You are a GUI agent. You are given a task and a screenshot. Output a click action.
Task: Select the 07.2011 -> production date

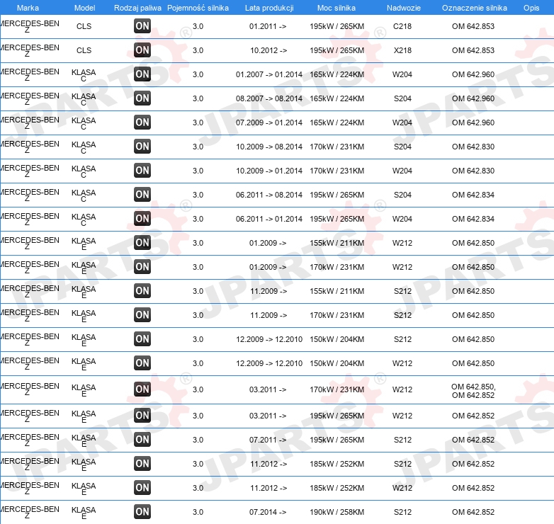(x=268, y=440)
